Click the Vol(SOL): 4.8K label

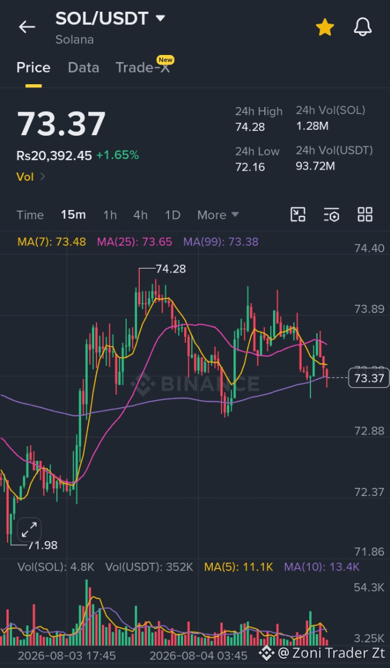(x=56, y=567)
